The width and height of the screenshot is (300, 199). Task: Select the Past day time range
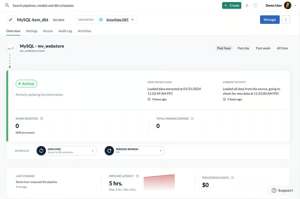[x=243, y=48]
